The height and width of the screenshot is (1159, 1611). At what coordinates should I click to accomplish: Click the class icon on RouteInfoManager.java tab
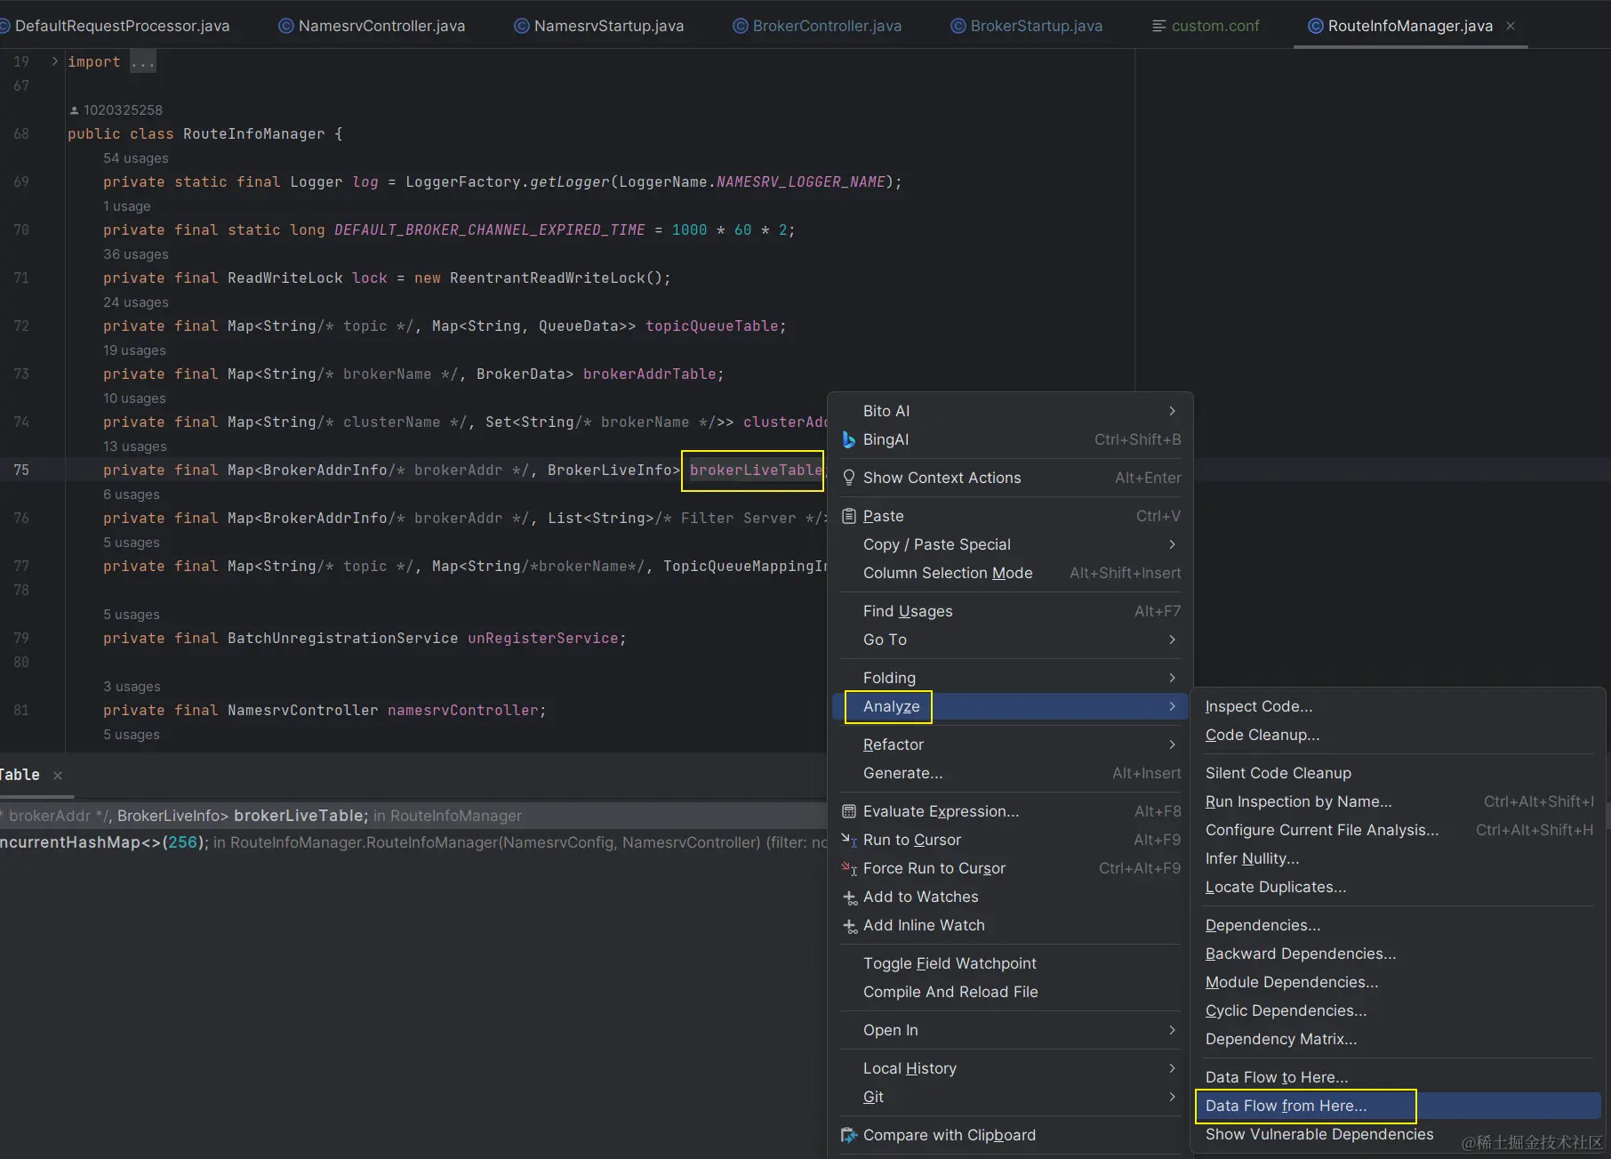click(x=1316, y=26)
